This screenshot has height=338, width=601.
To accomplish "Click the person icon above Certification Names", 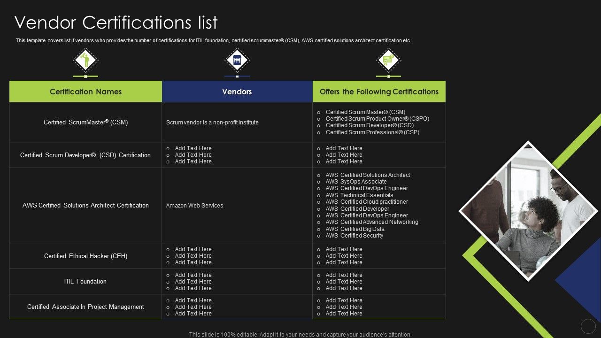I will coord(85,60).
